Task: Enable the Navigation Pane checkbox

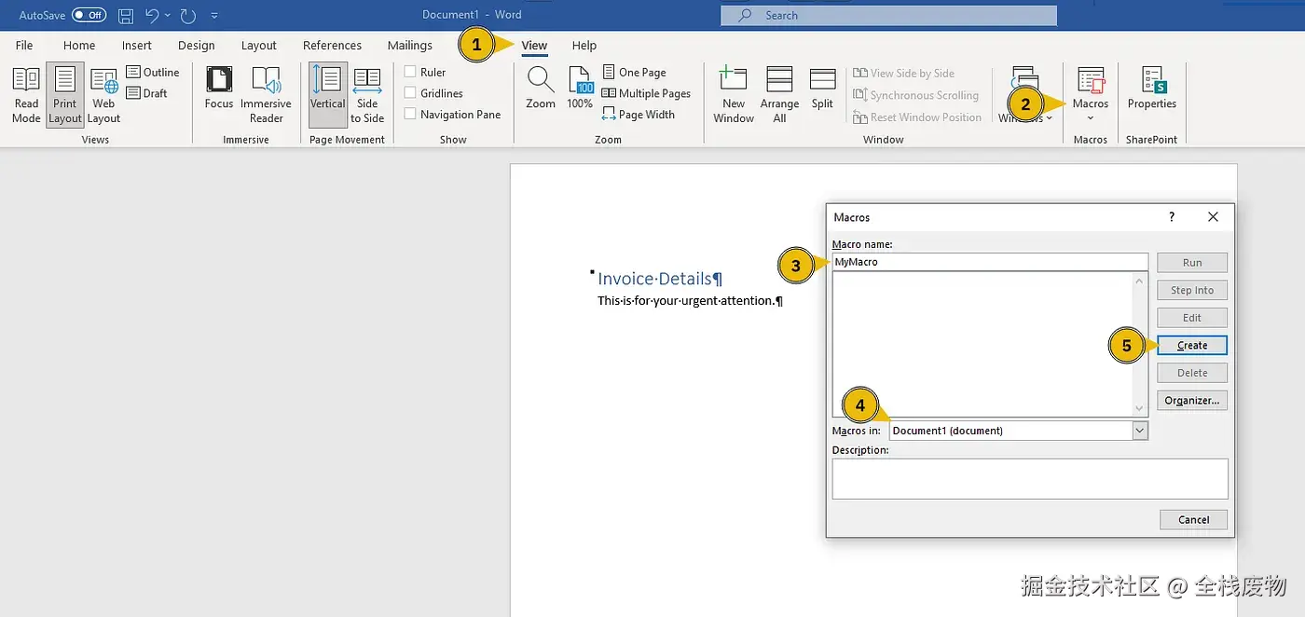Action: pyautogui.click(x=410, y=115)
